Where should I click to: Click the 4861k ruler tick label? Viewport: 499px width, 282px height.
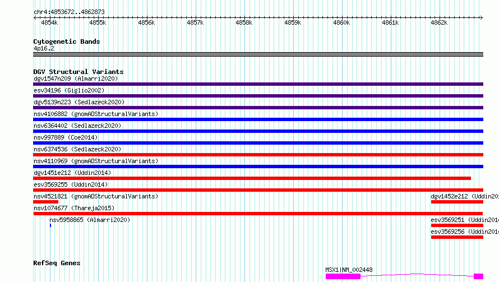tap(390, 22)
